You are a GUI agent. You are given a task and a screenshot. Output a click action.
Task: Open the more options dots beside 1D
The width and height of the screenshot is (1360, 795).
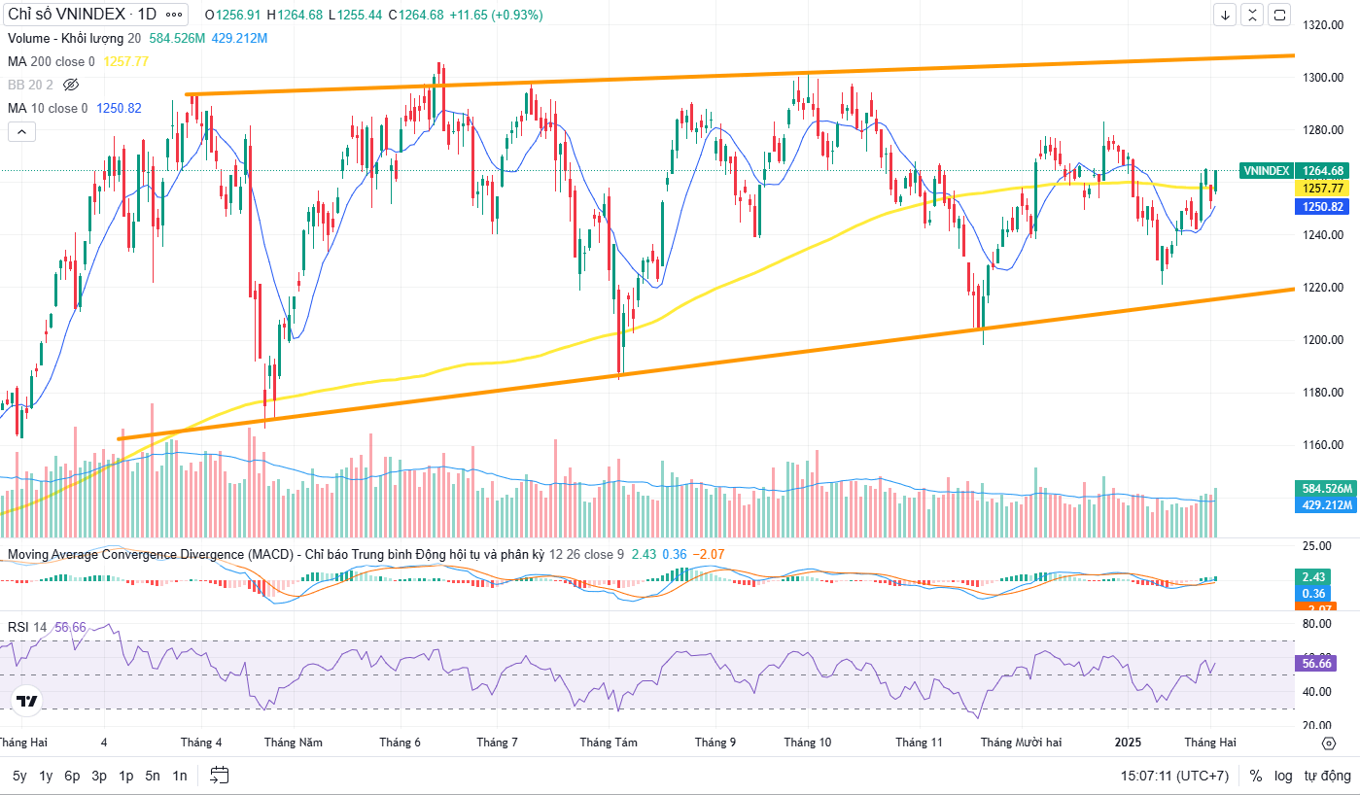174,15
